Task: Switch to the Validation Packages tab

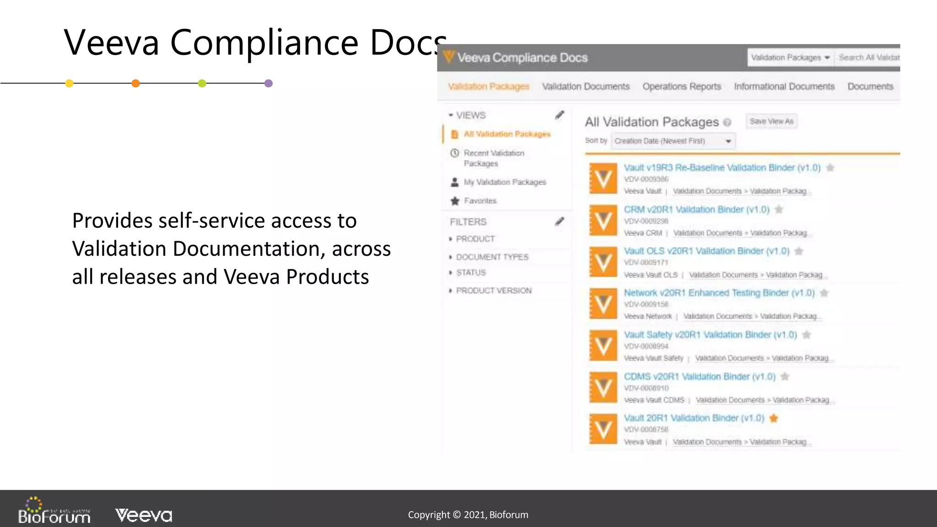Action: pos(489,86)
